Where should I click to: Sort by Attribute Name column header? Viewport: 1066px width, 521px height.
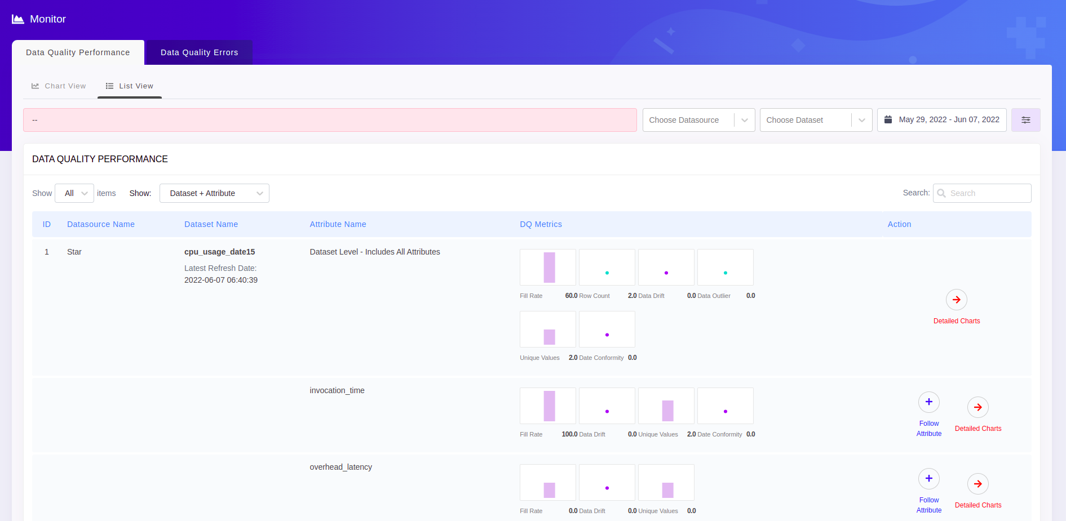coord(338,224)
